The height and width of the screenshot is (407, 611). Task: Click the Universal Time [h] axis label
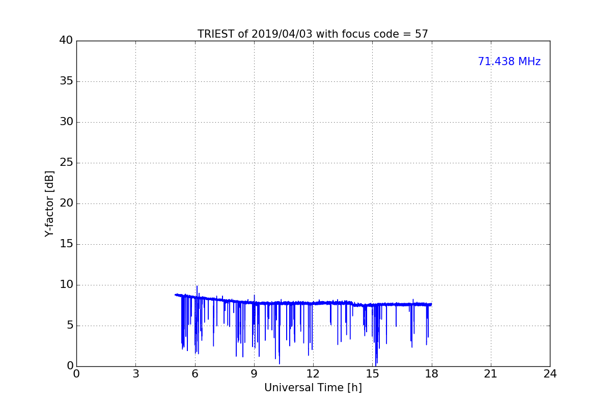pyautogui.click(x=313, y=388)
